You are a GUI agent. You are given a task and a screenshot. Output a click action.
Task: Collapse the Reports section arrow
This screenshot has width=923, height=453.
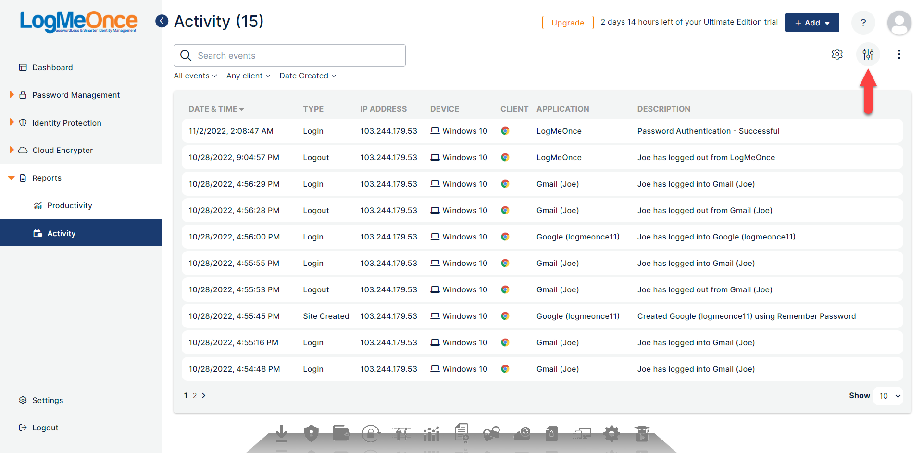click(x=12, y=178)
